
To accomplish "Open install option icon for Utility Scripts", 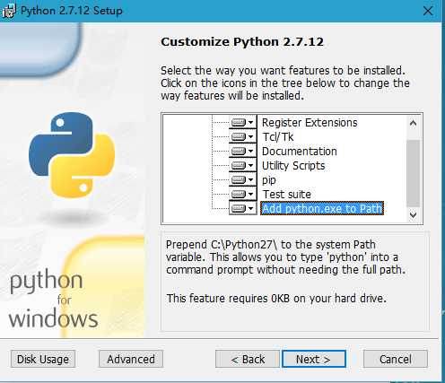I will (243, 165).
